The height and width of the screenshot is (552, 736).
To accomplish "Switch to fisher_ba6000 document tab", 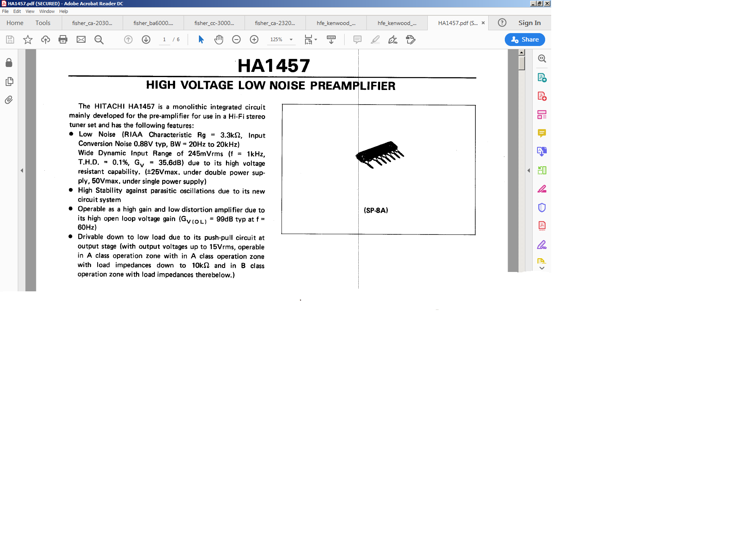I will pos(153,23).
